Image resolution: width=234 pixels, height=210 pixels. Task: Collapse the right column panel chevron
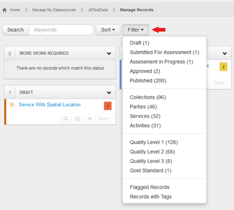click(225, 54)
